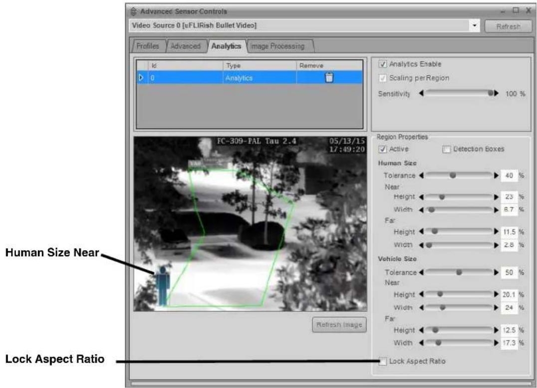This screenshot has height=388, width=537.
Task: Click Vehicle Near Width value 24
Action: (x=509, y=308)
